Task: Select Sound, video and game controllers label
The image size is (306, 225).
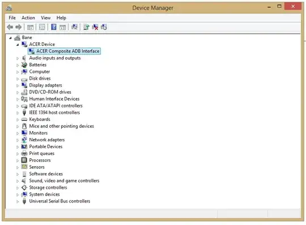Action: [x=64, y=181]
